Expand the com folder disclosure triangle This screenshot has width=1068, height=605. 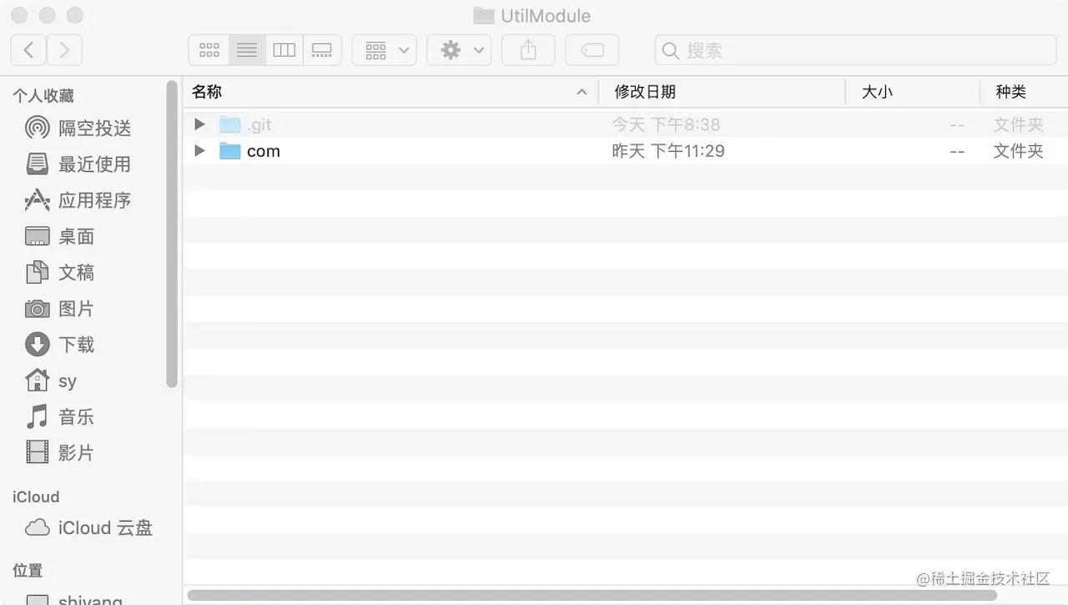(x=199, y=151)
